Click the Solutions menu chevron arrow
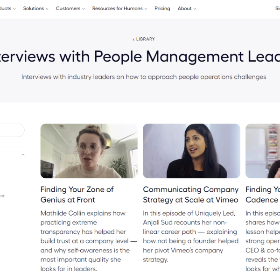This screenshot has height=280, width=280. 47,9
